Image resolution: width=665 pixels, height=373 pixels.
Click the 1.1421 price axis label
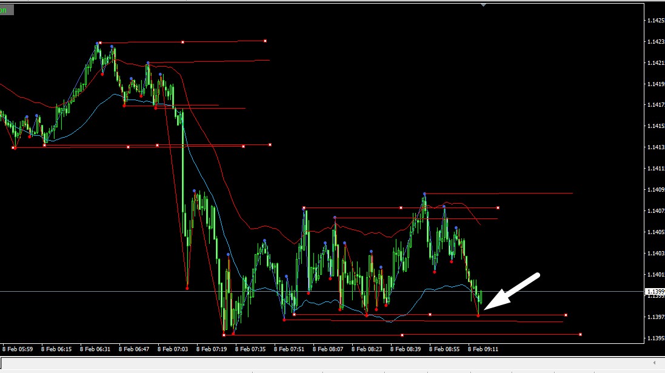click(656, 63)
